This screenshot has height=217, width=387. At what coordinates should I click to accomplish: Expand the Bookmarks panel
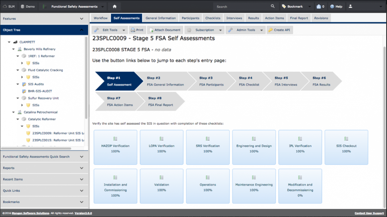pyautogui.click(x=82, y=202)
